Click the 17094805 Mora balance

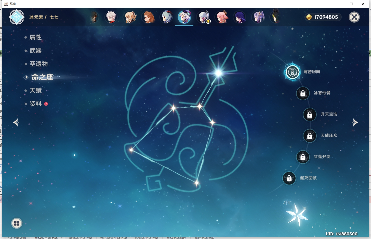[x=326, y=17]
